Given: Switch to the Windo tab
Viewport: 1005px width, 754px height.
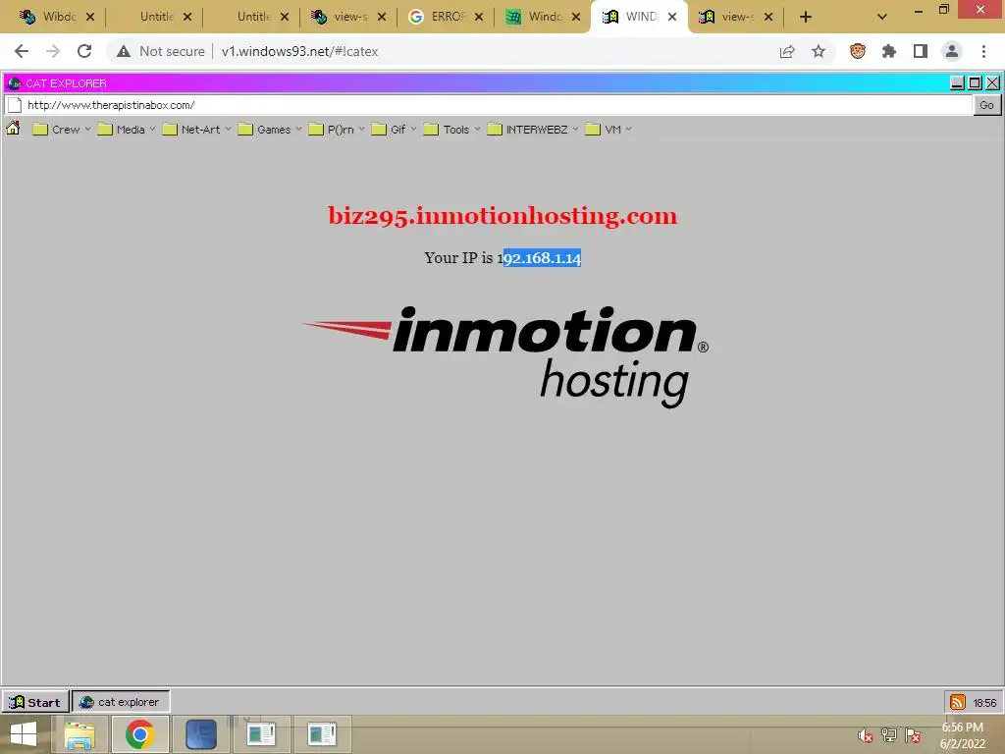Looking at the screenshot, I should tap(544, 17).
